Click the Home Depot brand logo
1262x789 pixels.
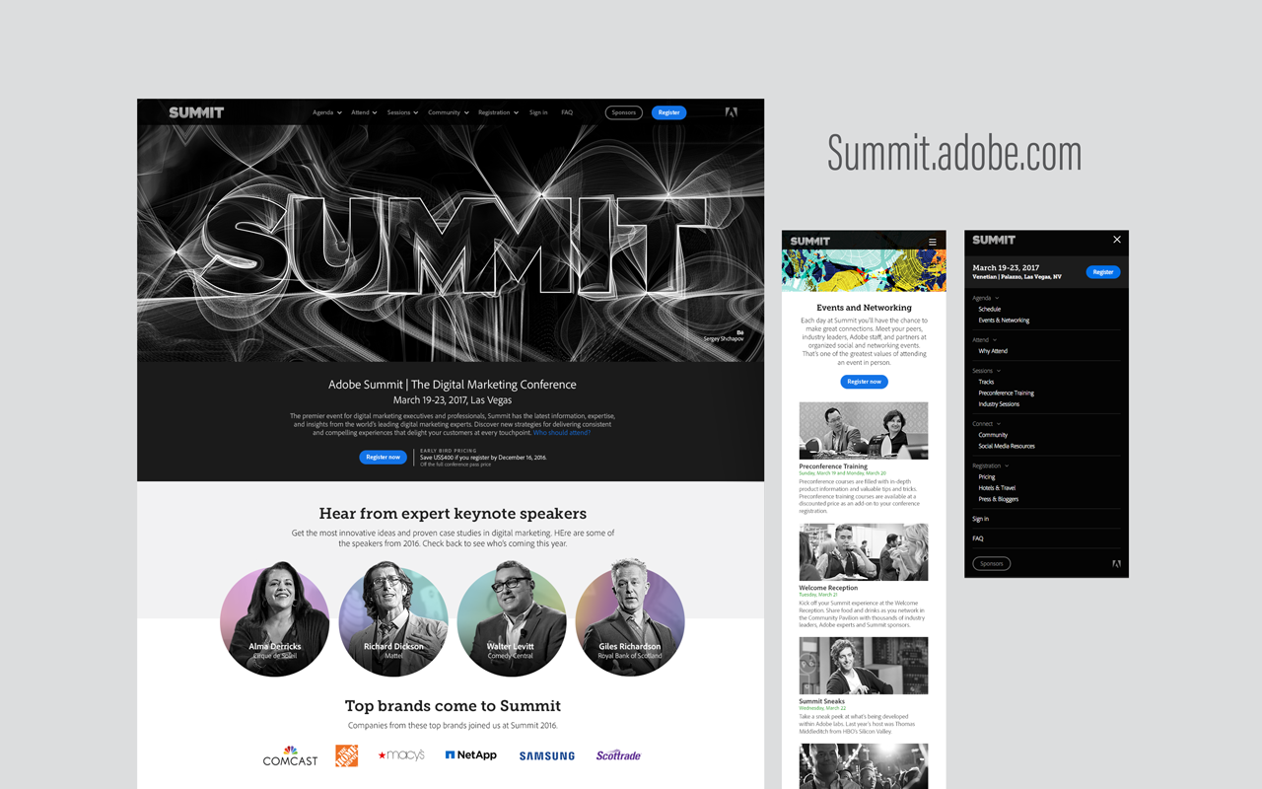pos(347,755)
